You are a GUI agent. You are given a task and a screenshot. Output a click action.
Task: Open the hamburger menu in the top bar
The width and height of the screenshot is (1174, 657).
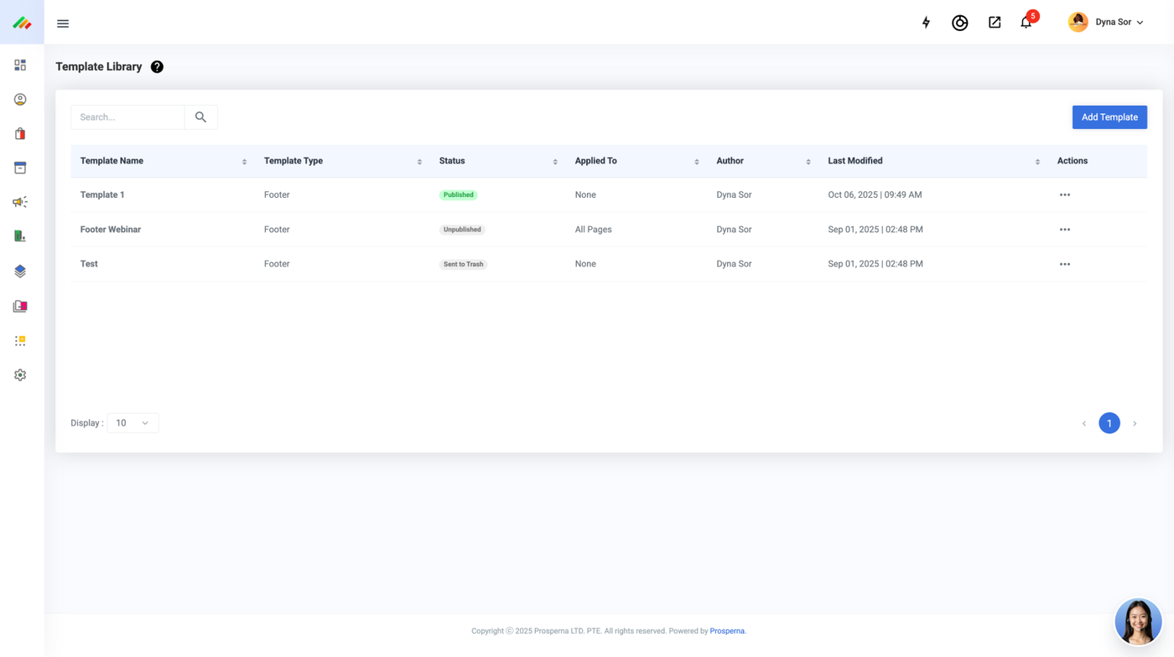(63, 23)
